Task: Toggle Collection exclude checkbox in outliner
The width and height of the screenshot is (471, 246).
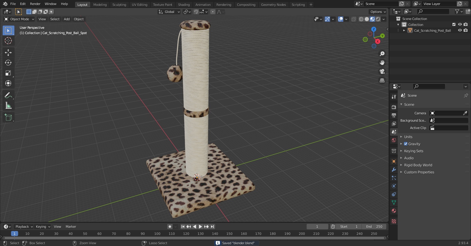Action: coord(454,24)
